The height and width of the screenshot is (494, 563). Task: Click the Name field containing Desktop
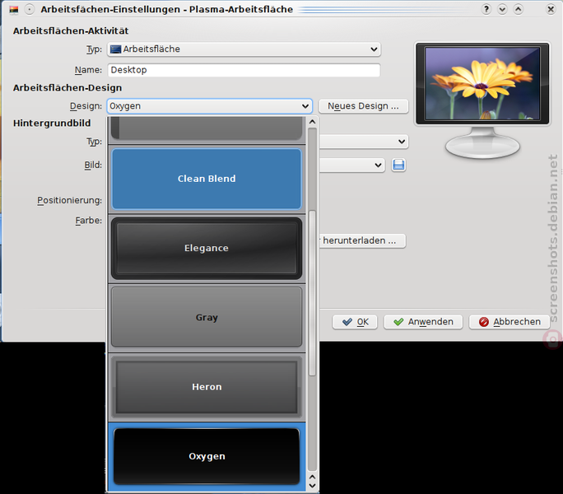244,70
